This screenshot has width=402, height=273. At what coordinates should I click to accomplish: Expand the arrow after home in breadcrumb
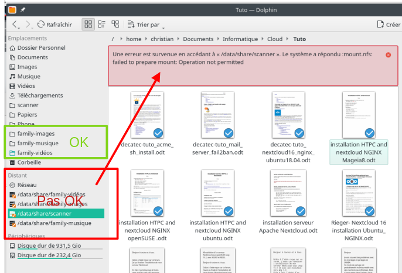(146, 39)
